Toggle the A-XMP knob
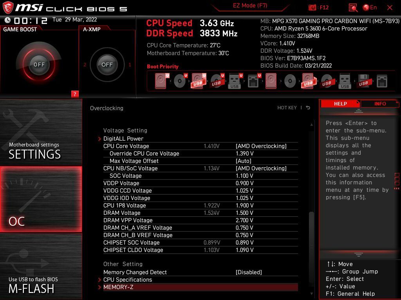The height and width of the screenshot is (300, 401). [107, 64]
